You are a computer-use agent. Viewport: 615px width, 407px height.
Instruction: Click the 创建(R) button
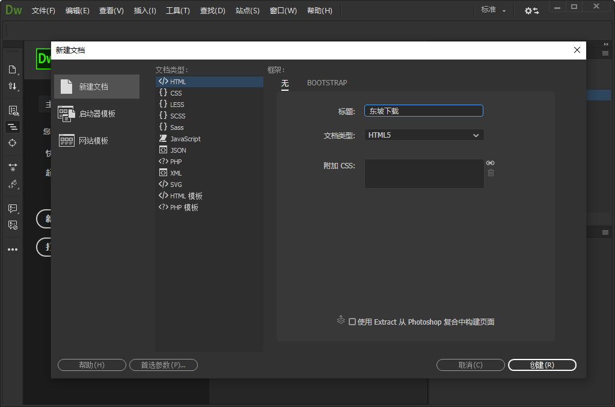click(x=542, y=365)
